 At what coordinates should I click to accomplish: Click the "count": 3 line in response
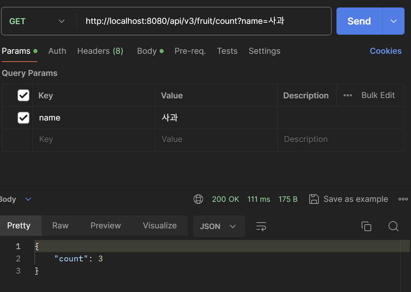[79, 259]
